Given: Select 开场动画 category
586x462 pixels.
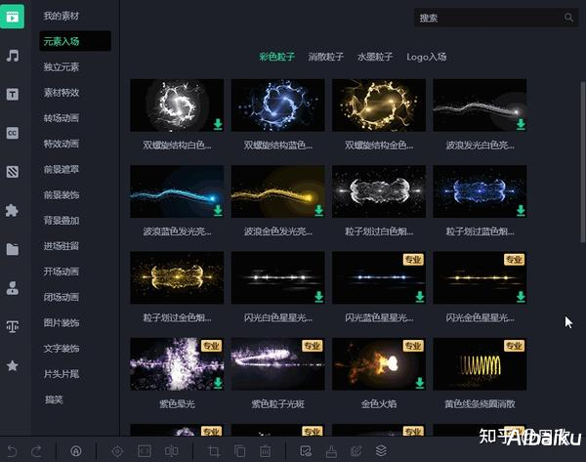Looking at the screenshot, I should (62, 272).
